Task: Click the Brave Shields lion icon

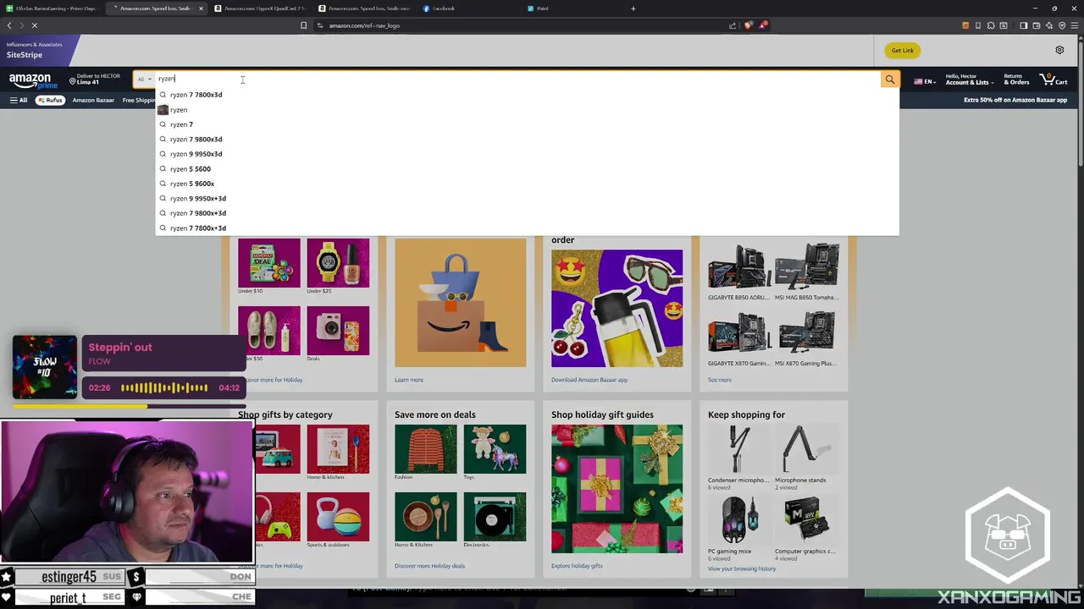Action: 748,25
